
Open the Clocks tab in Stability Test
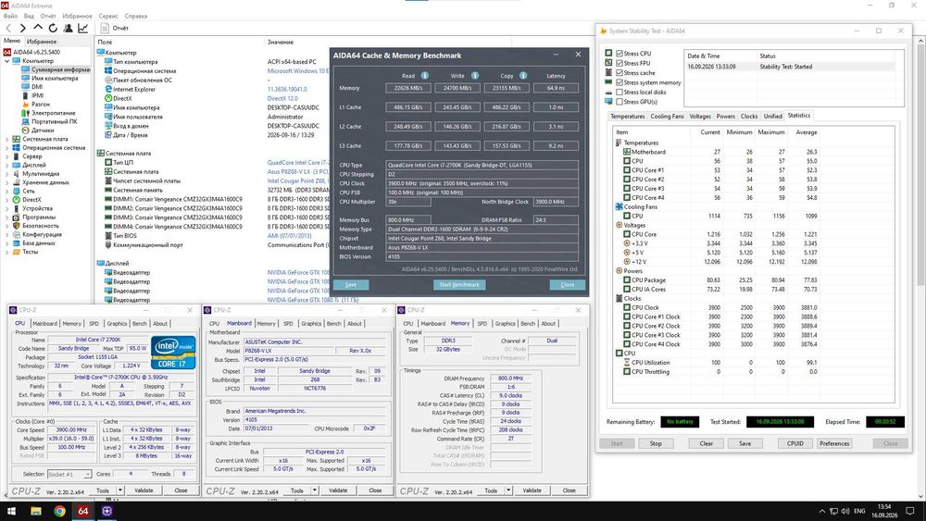749,117
